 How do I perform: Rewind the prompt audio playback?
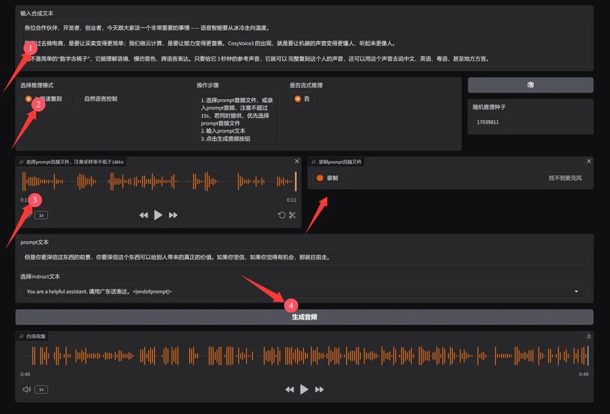143,215
